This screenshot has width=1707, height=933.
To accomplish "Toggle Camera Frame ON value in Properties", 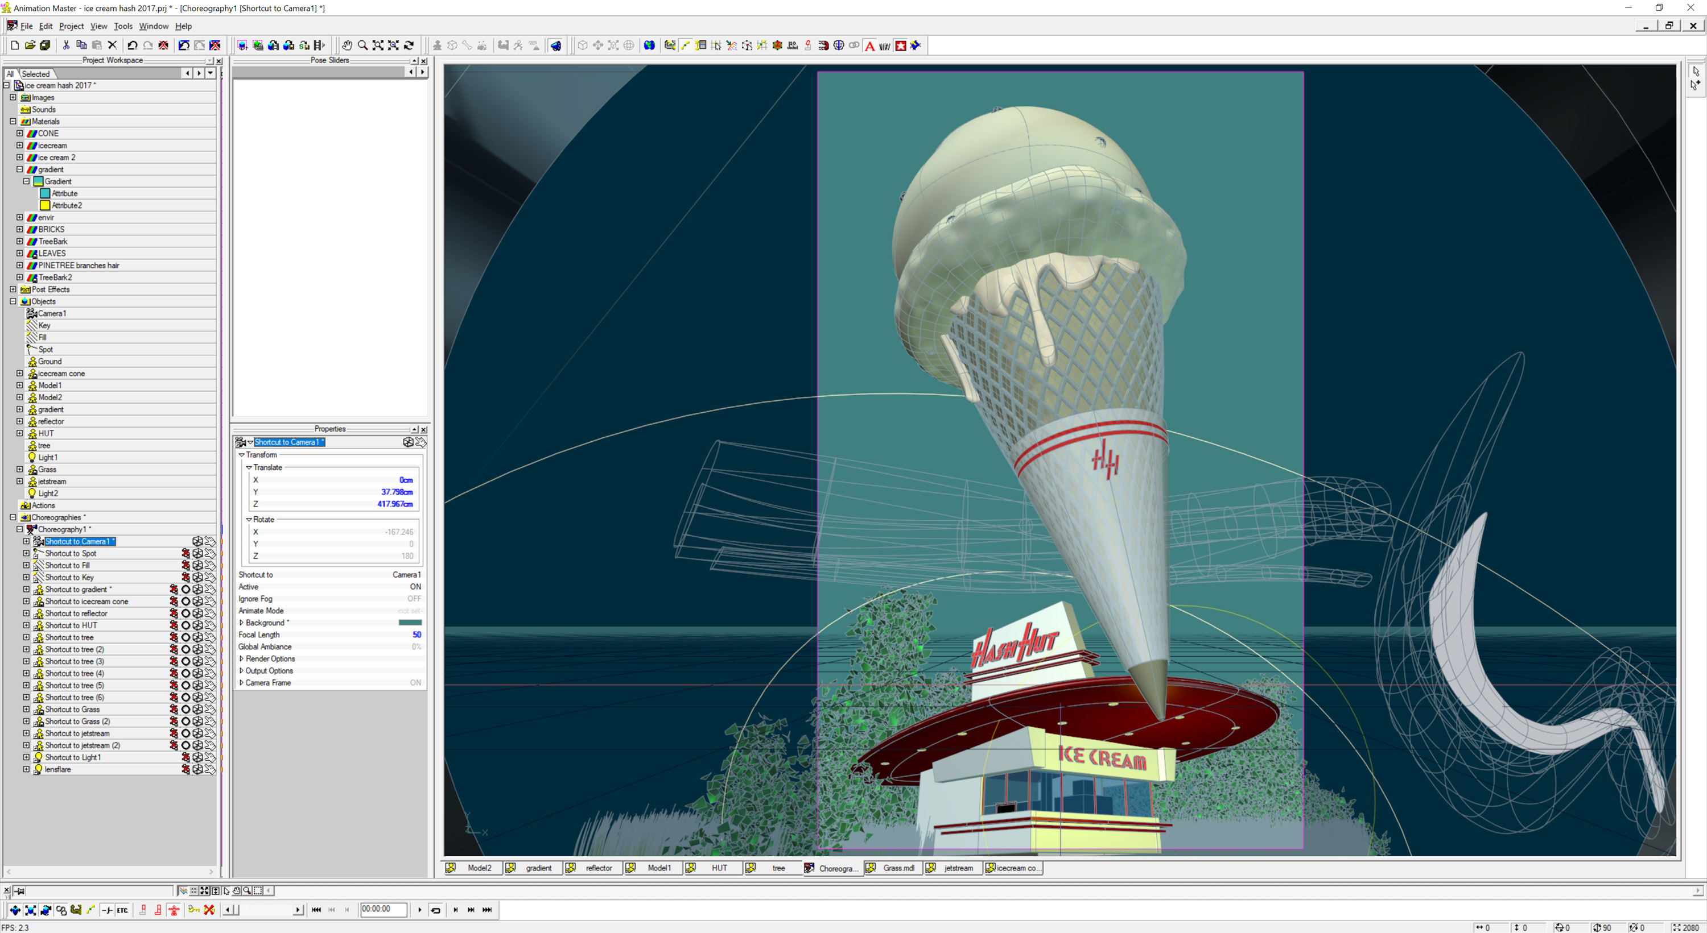I will (x=415, y=683).
